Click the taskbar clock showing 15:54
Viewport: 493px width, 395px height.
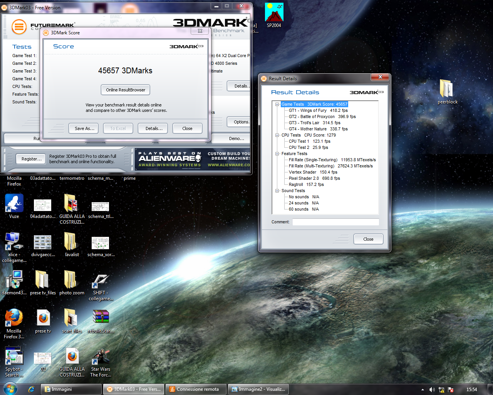[x=471, y=390]
